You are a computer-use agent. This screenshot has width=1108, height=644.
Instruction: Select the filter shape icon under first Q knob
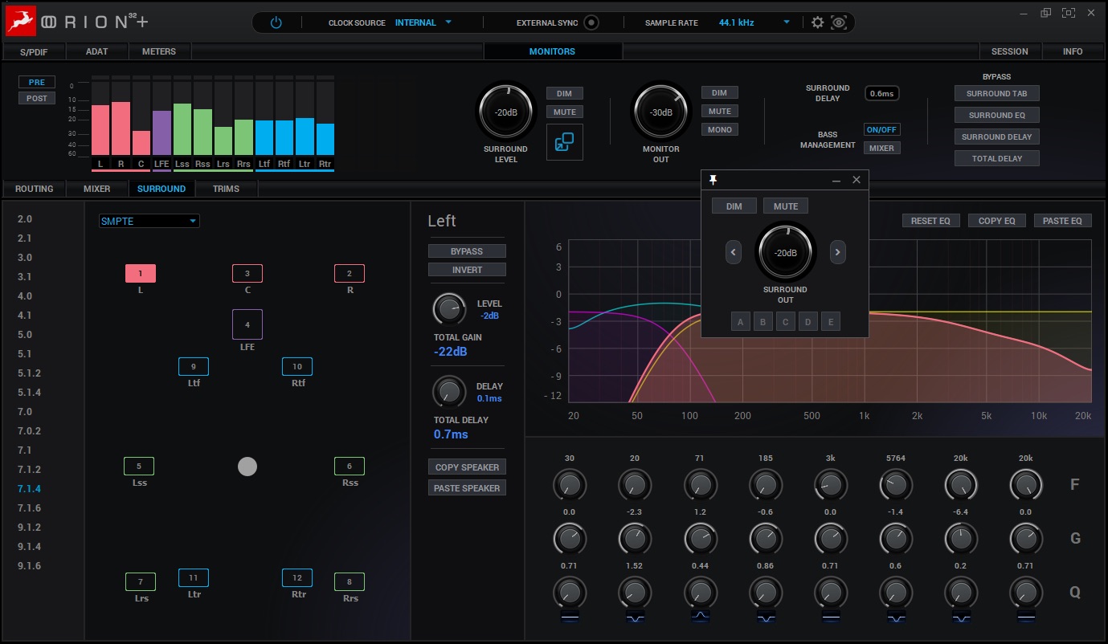[569, 615]
